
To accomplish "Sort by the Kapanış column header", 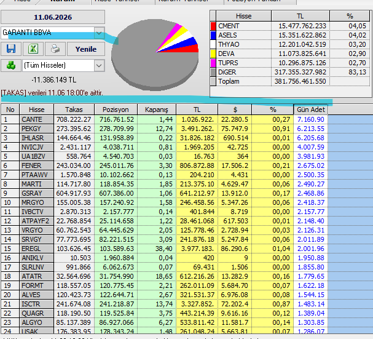I will 157,110.
